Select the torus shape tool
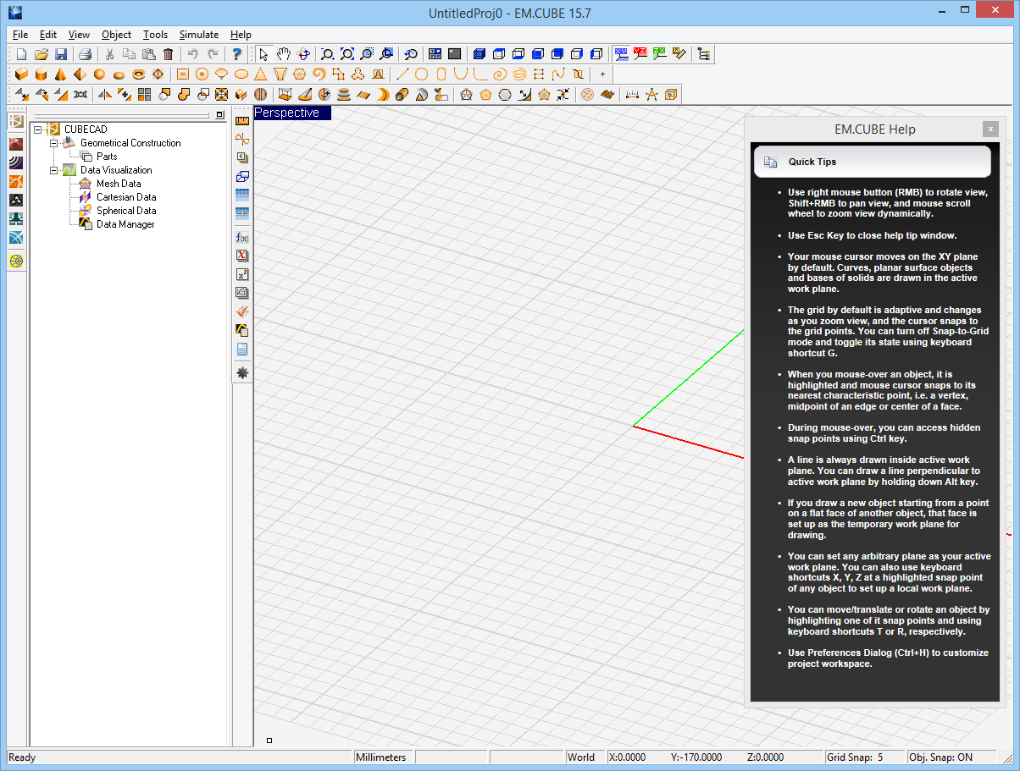Image resolution: width=1020 pixels, height=771 pixels. [138, 74]
